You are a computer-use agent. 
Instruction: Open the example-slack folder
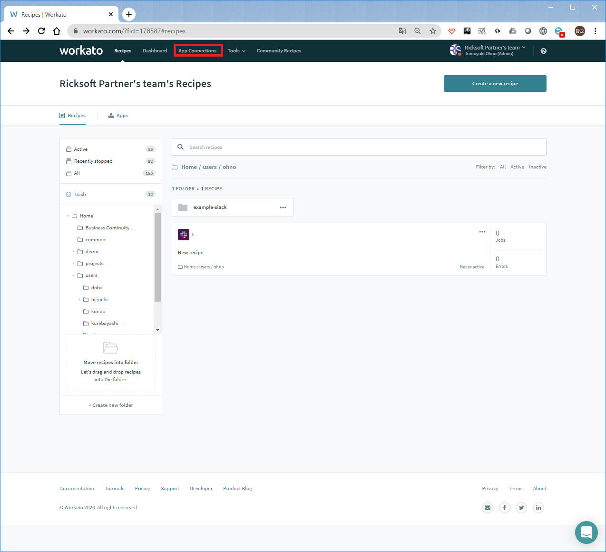point(233,207)
